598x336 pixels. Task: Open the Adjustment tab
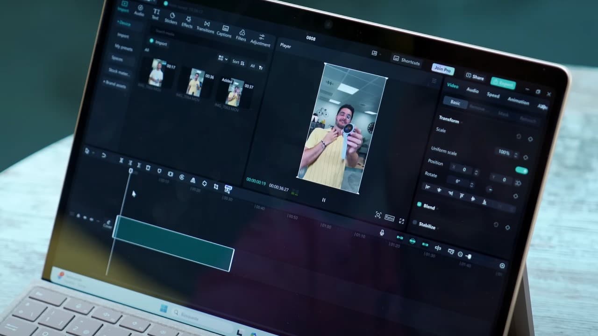(261, 41)
